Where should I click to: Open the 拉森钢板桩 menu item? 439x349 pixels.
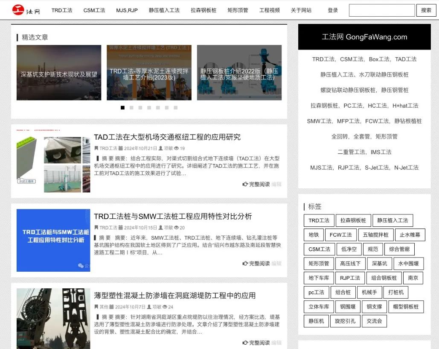point(204,10)
